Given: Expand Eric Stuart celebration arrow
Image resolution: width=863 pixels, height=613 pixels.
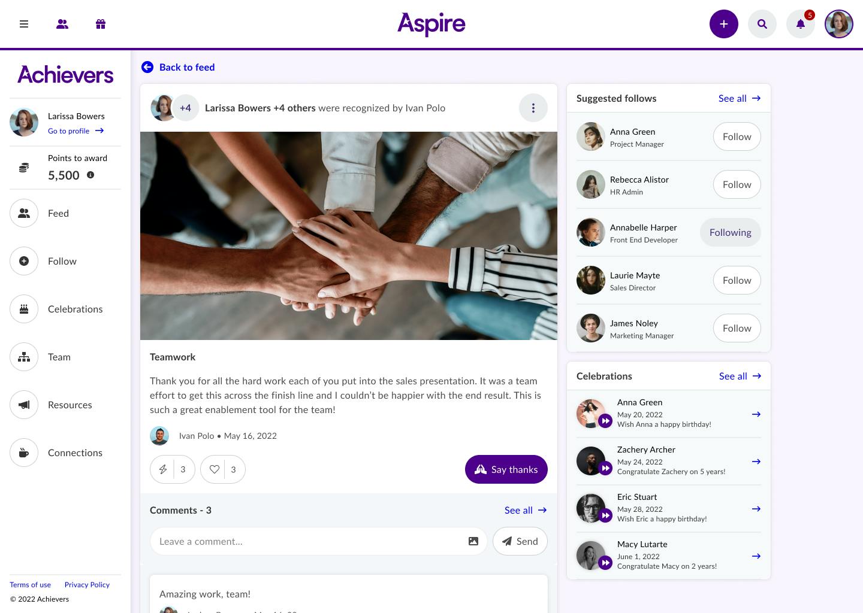Looking at the screenshot, I should [x=756, y=509].
